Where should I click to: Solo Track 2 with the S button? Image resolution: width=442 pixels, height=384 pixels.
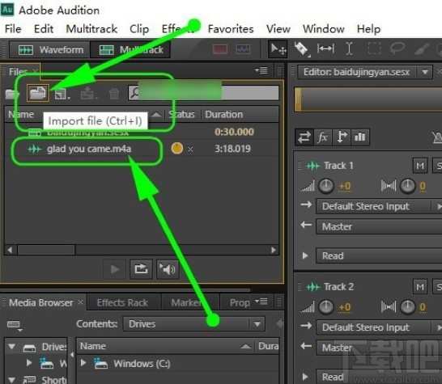(x=437, y=287)
